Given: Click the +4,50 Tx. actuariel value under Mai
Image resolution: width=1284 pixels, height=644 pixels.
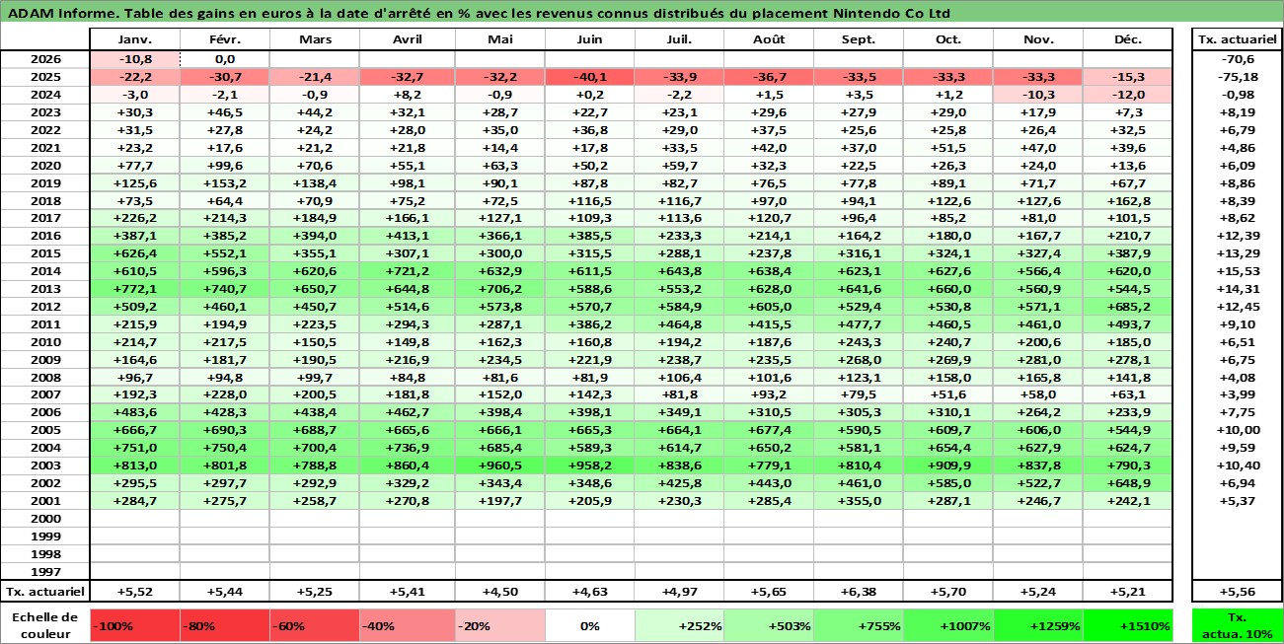Looking at the screenshot, I should [499, 592].
